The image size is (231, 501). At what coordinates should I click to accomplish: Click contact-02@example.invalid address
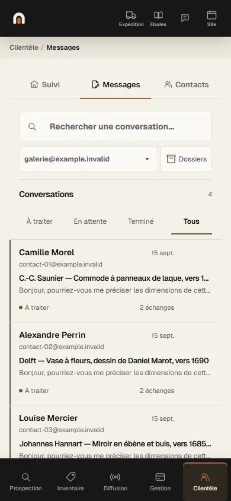click(61, 347)
